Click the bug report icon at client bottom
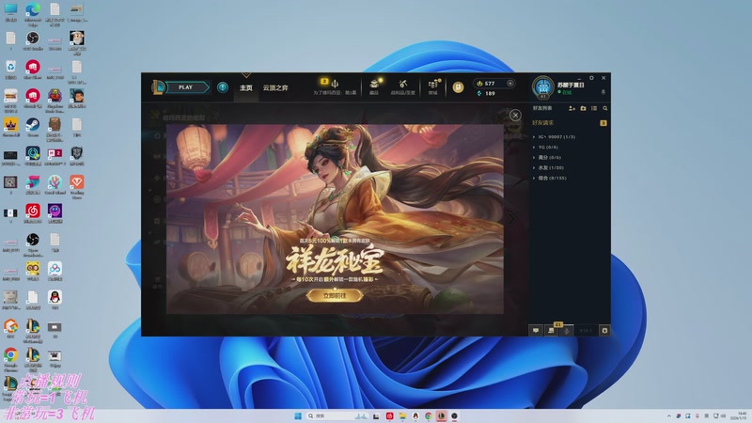The width and height of the screenshot is (752, 423). coord(604,331)
